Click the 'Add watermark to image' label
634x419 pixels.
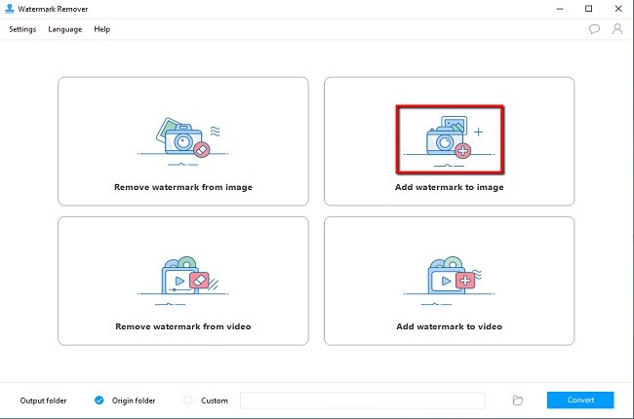coord(449,186)
